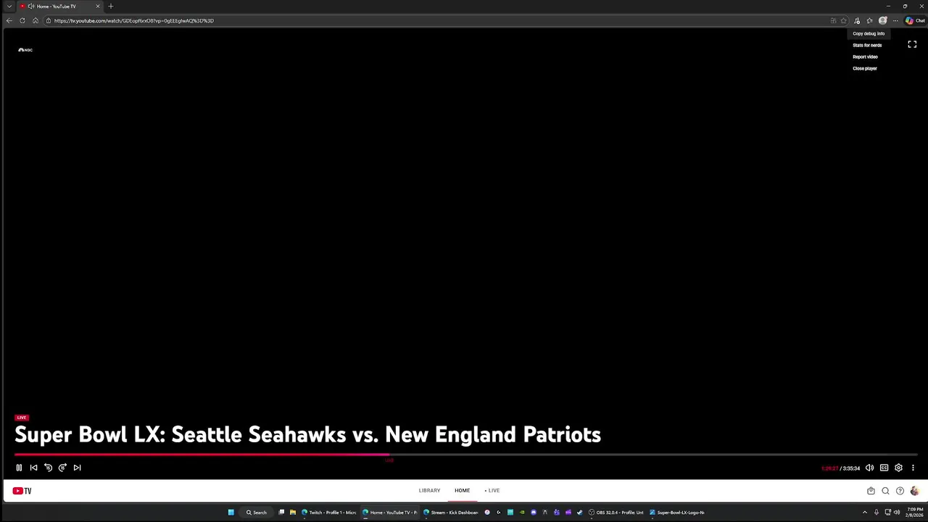Open the split screen icon in address bar

833,20
